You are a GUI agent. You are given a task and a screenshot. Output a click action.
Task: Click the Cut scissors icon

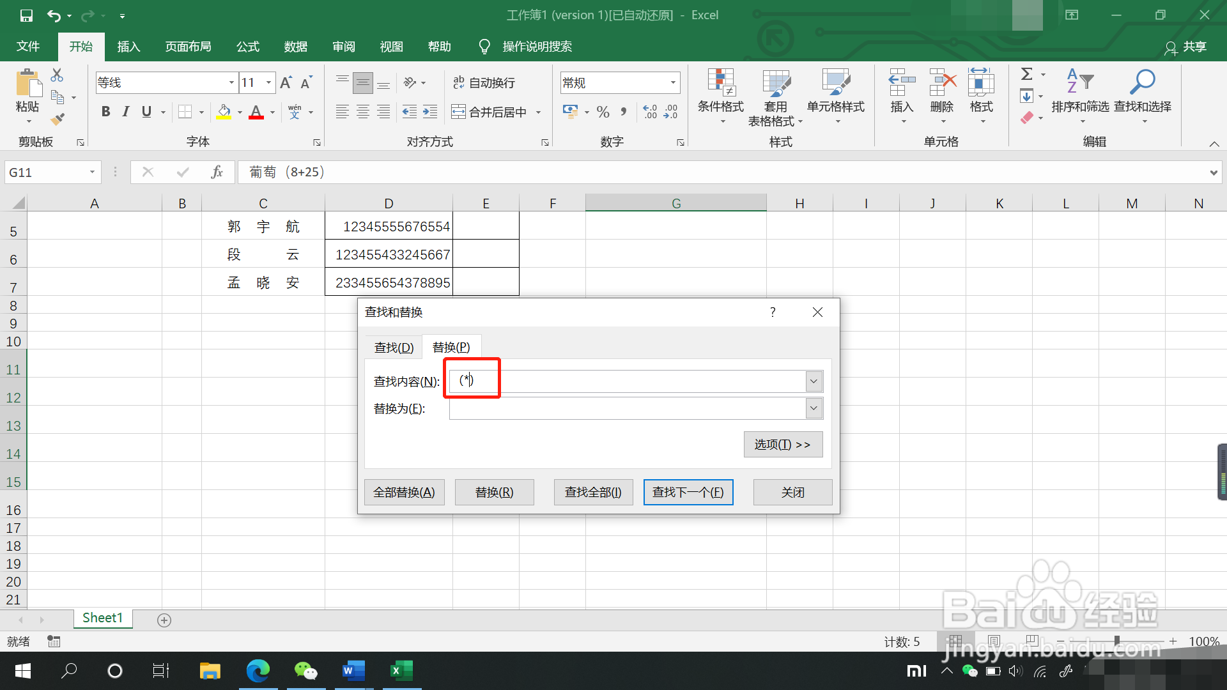pos(57,75)
